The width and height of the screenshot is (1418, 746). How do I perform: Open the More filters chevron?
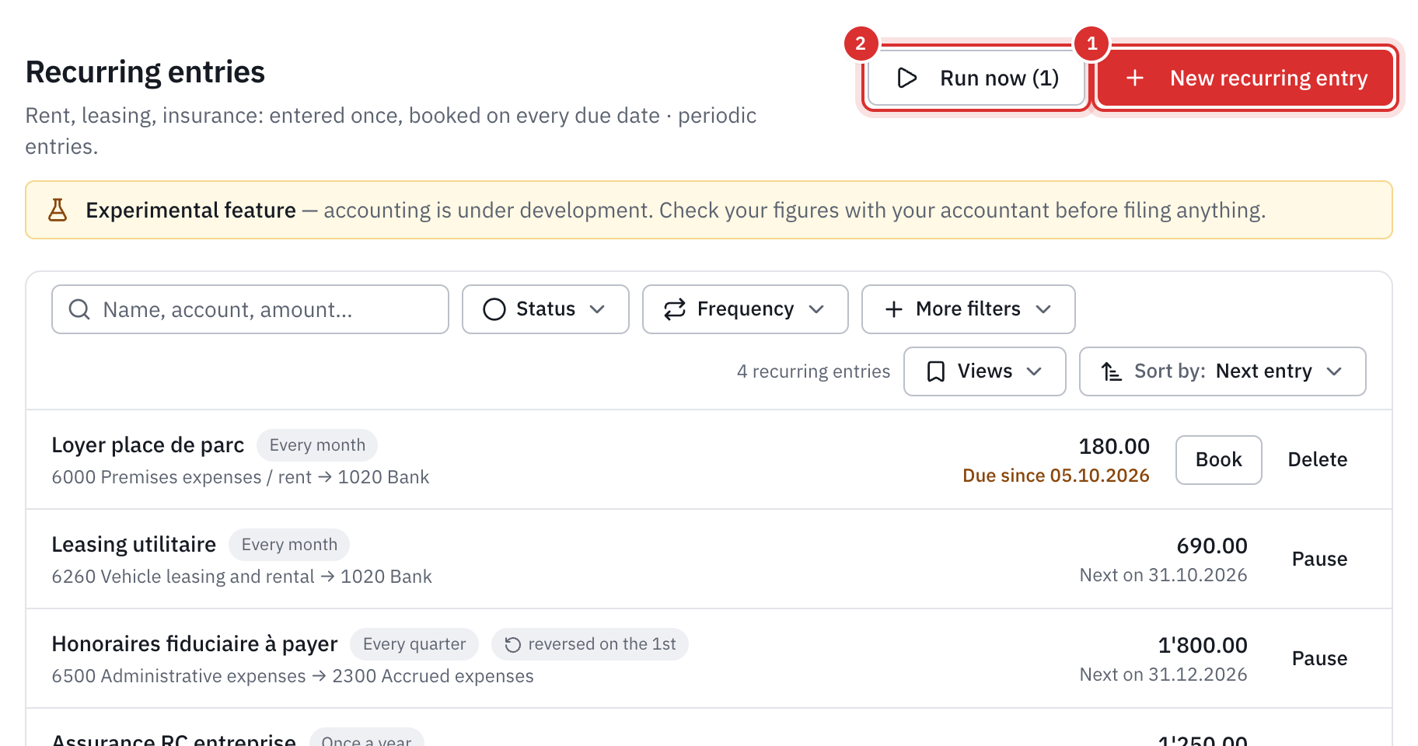(x=1043, y=309)
